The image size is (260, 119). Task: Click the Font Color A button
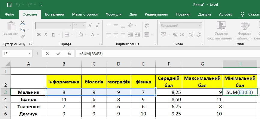pos(93,34)
